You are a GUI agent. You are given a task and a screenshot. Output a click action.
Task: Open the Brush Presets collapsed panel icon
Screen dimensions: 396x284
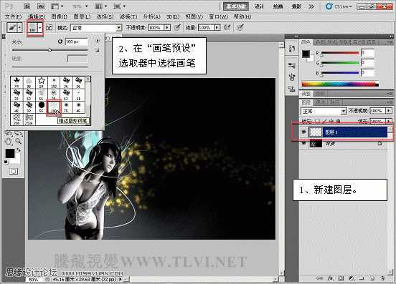click(292, 66)
